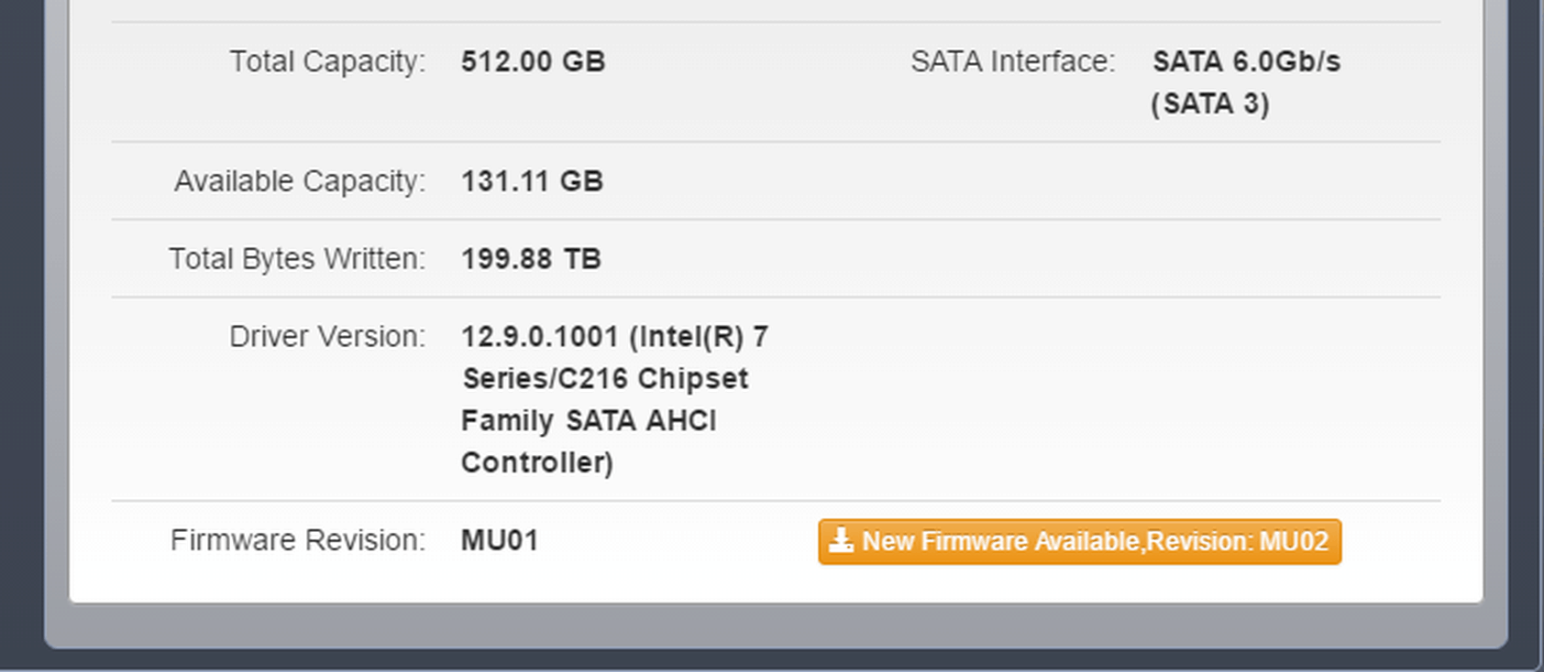Viewport: 1544px width, 672px height.
Task: Click the Controller) text line
Action: tap(537, 462)
